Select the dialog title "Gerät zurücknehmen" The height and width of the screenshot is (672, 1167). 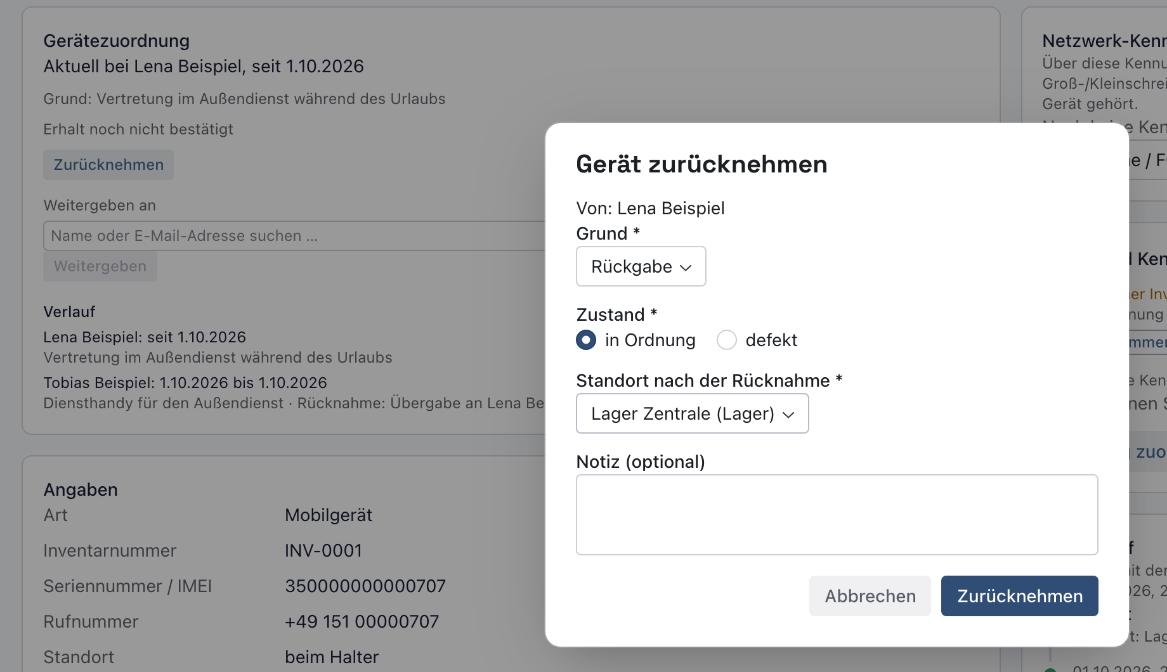(x=701, y=164)
